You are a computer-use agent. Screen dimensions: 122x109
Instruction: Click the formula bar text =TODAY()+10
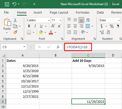(77, 47)
